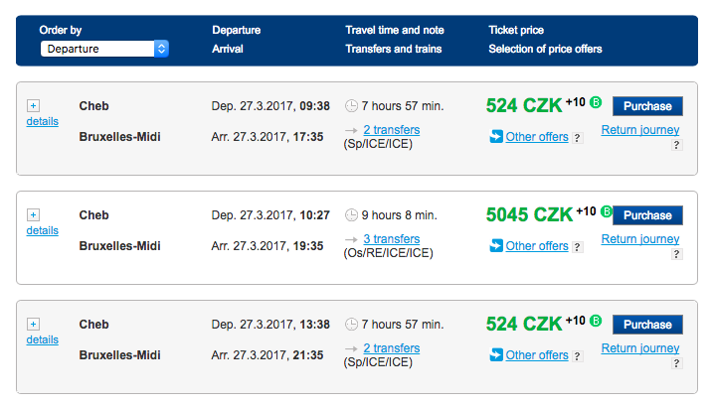Image resolution: width=711 pixels, height=405 pixels.
Task: Click the details link for 09:38 train
Action: pos(43,121)
